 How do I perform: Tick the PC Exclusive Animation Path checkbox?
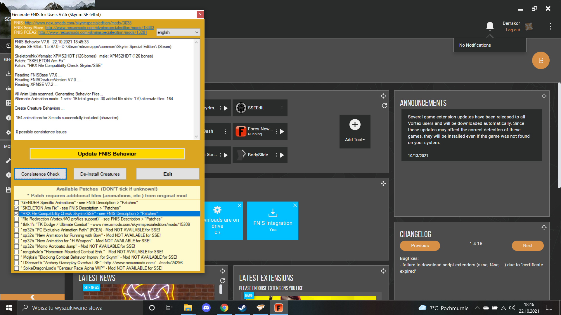[x=17, y=230]
